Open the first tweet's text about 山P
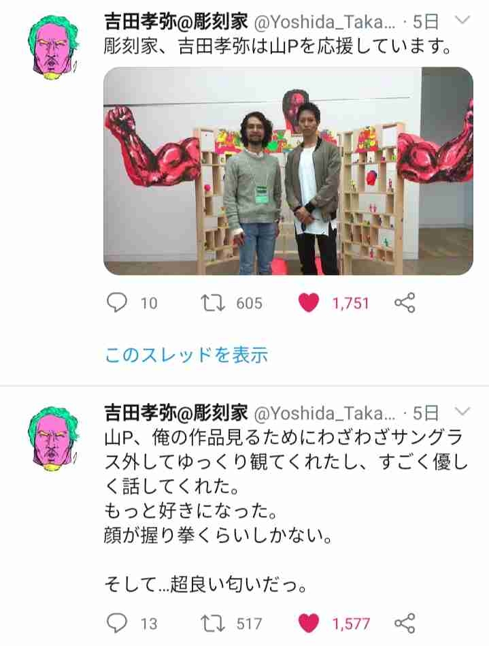 (278, 47)
